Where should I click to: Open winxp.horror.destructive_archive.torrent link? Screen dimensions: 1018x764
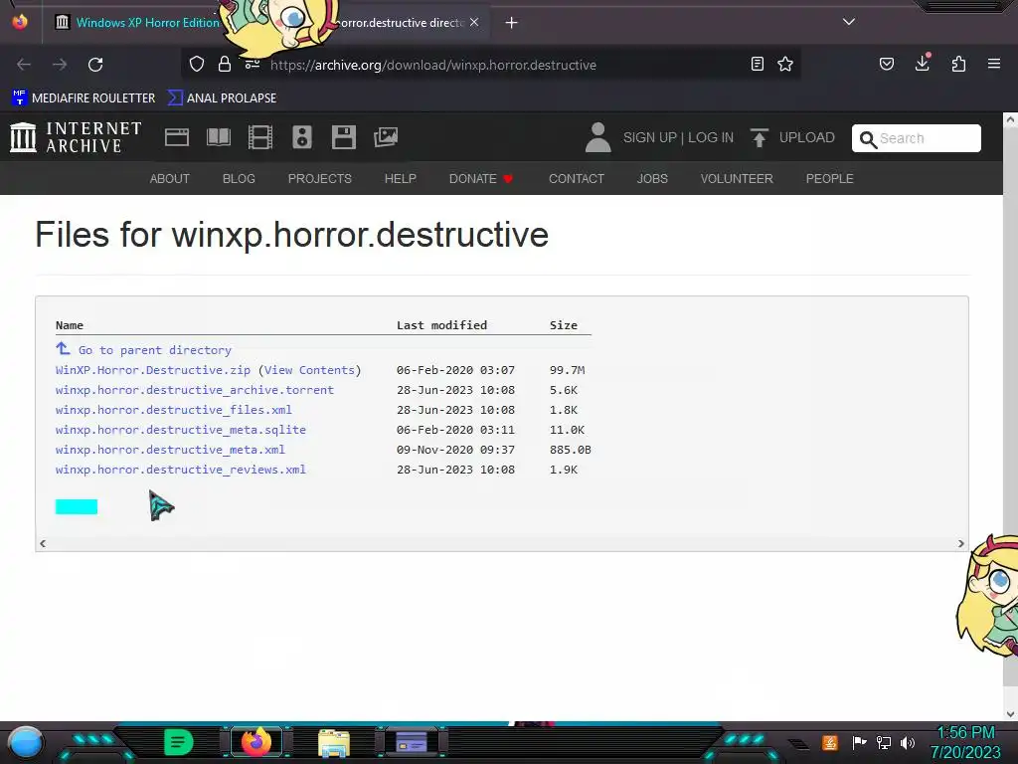[x=194, y=390]
